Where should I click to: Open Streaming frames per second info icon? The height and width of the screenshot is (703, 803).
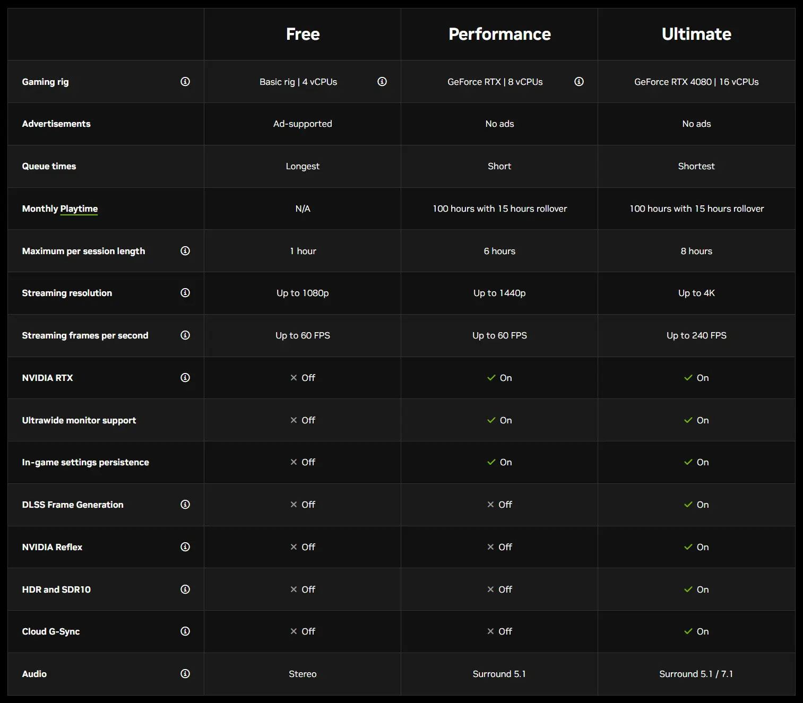point(185,335)
